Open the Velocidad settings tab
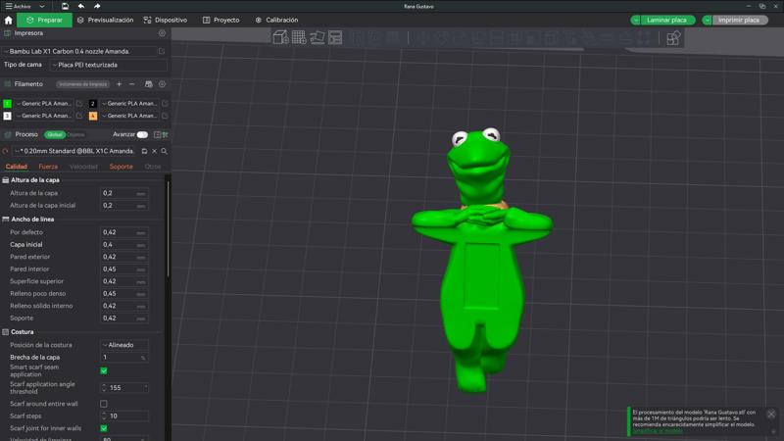This screenshot has height=441, width=784. tap(83, 167)
